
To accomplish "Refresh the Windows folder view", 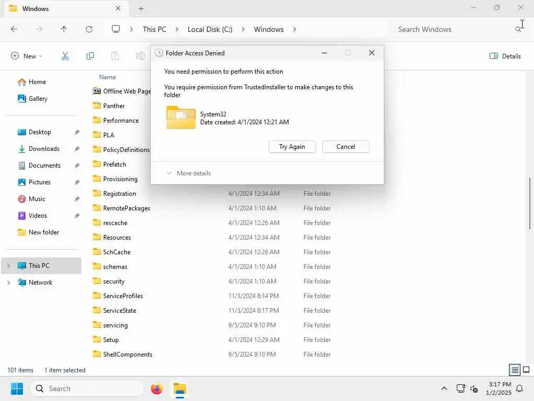I will [x=89, y=29].
